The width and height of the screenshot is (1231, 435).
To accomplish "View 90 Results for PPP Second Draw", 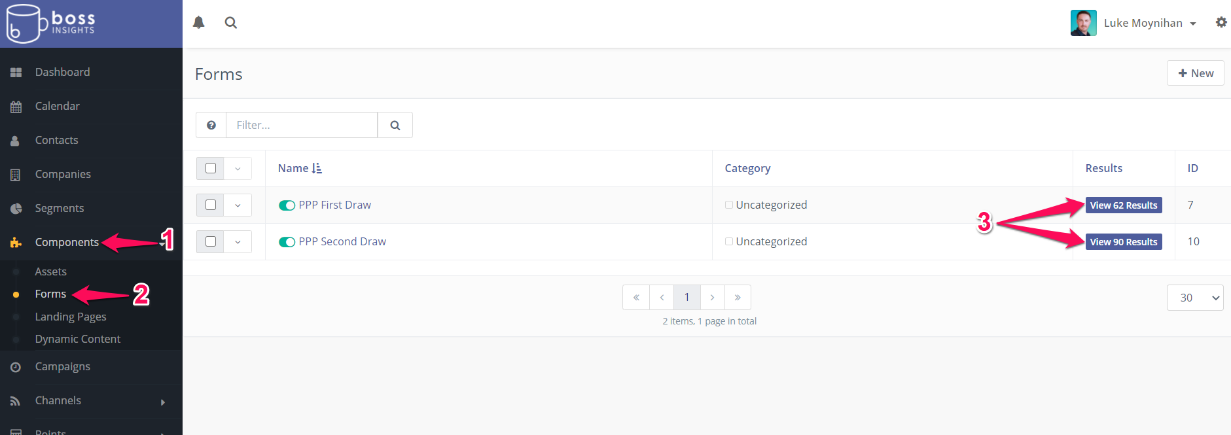I will (1124, 242).
